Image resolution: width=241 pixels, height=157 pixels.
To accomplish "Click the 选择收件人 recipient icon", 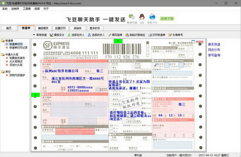I will 89,35.
